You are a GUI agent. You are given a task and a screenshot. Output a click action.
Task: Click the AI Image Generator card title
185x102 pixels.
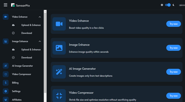[82, 69]
